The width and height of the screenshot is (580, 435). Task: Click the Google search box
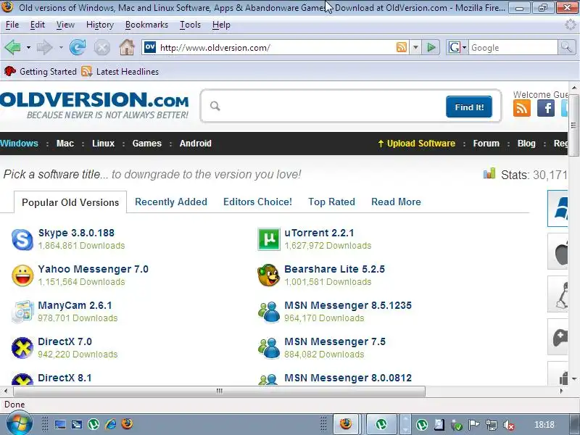coord(513,48)
